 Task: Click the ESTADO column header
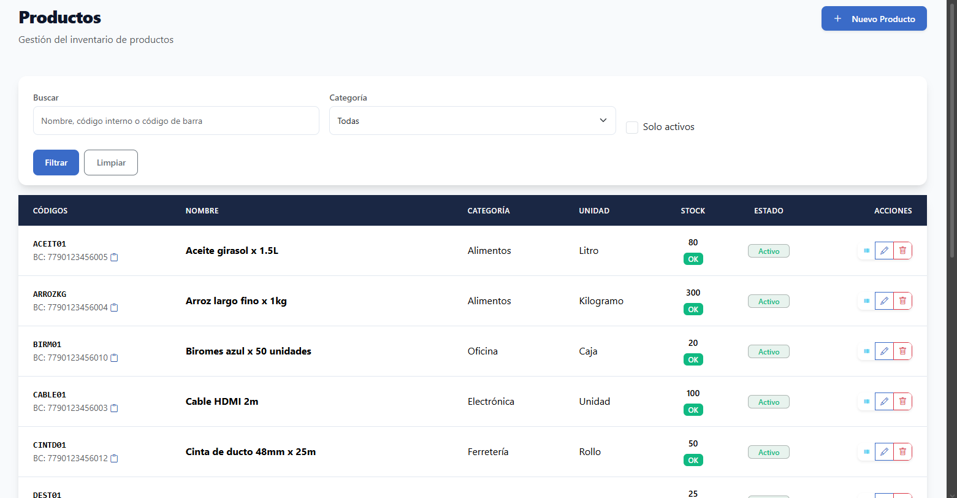769,211
